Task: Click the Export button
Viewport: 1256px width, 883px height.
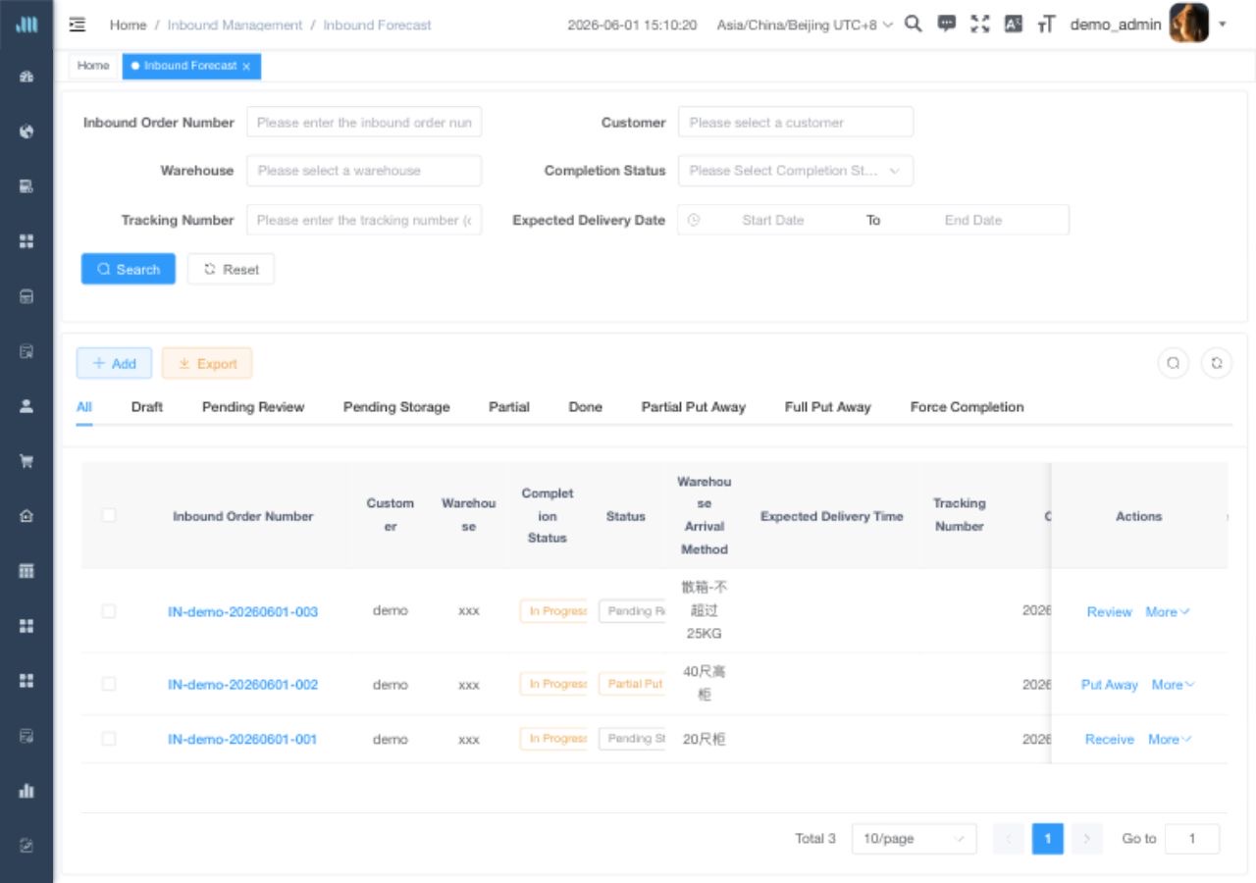Action: click(x=207, y=363)
